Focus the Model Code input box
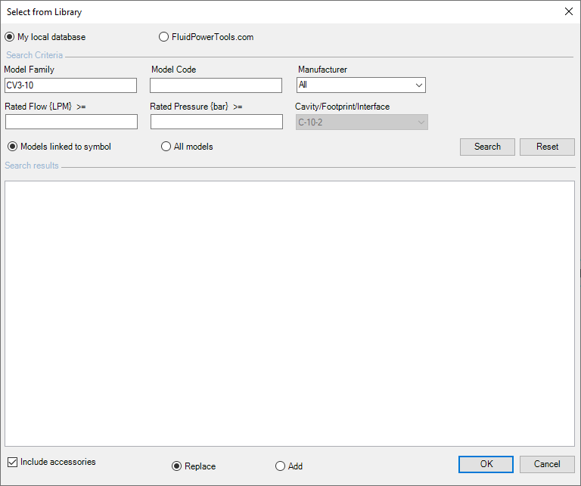The image size is (581, 486). point(216,85)
